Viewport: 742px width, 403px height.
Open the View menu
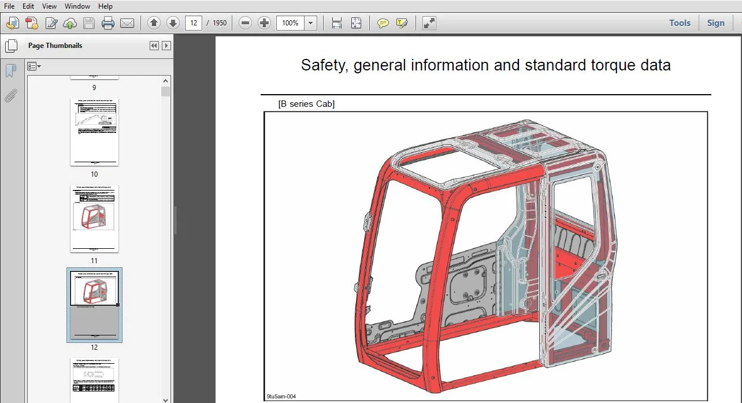(x=50, y=6)
